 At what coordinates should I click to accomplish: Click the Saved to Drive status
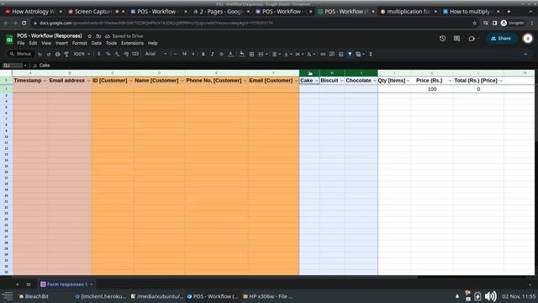click(x=124, y=36)
